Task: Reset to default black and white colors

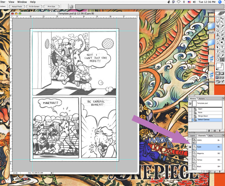Action: (217, 69)
